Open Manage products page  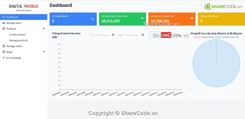pos(19,40)
